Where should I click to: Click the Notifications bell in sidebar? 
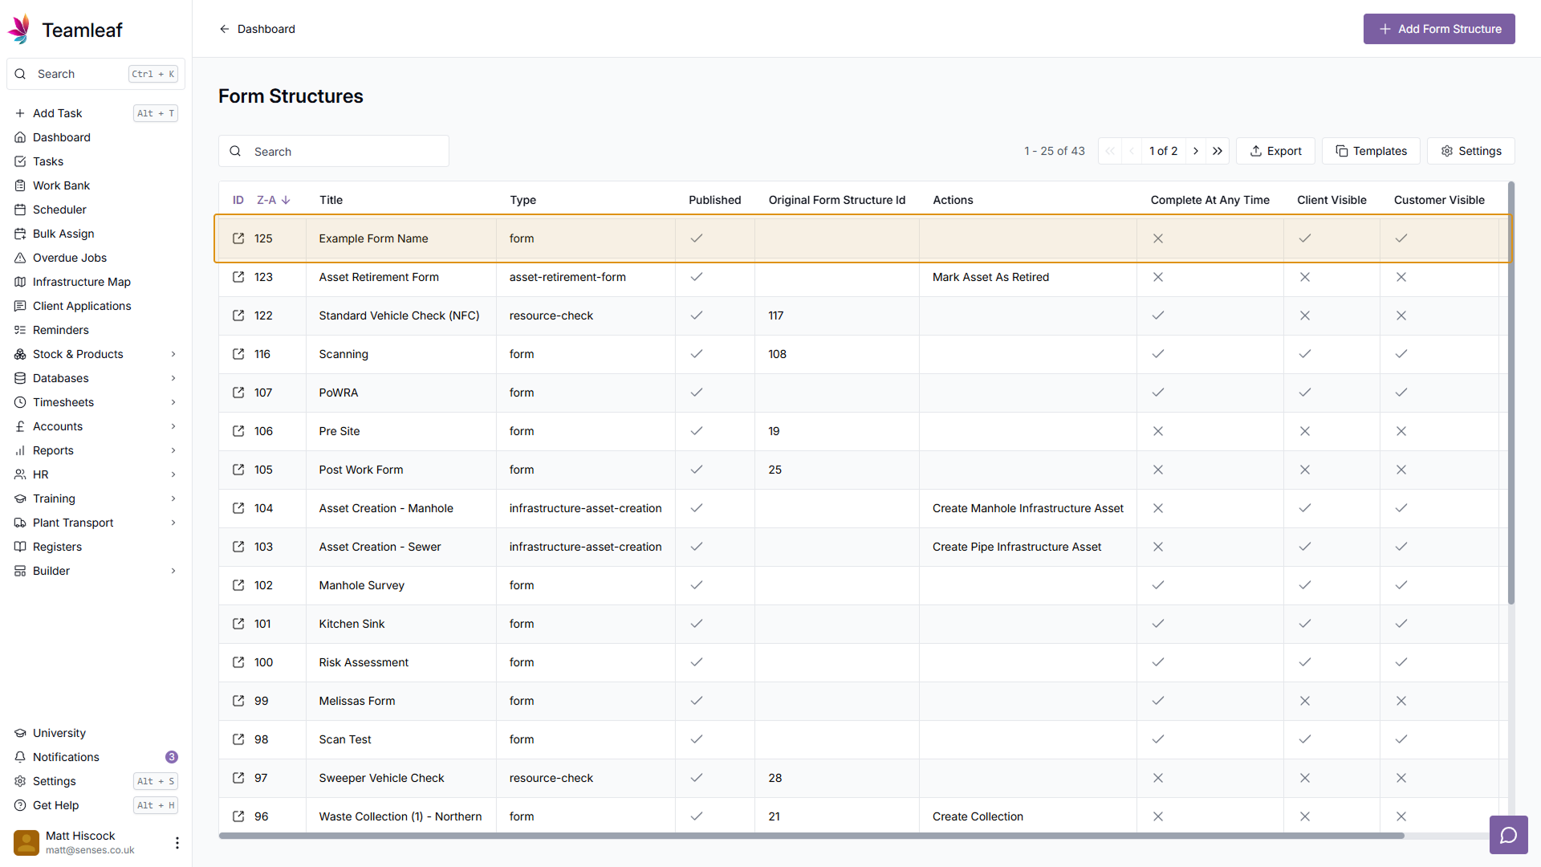click(x=21, y=757)
